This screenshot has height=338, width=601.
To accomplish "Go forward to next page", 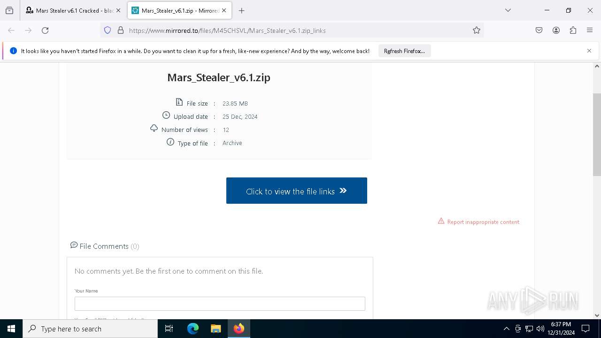I will pyautogui.click(x=28, y=31).
